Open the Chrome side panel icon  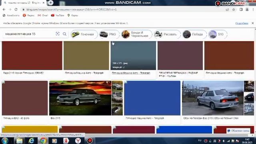tap(241, 10)
